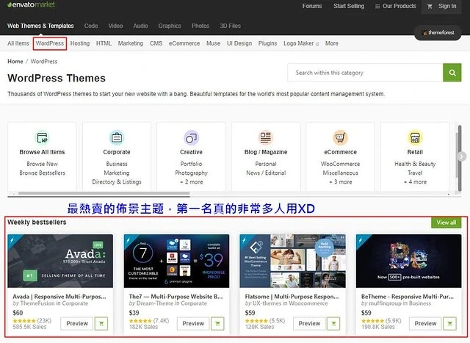Select All Items in category menu
The width and height of the screenshot is (470, 343).
click(x=18, y=43)
